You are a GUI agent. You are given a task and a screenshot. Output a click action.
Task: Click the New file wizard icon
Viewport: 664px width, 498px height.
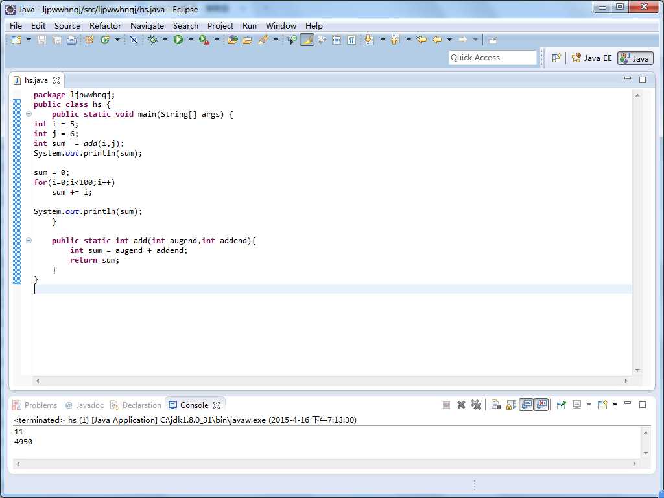click(x=16, y=40)
